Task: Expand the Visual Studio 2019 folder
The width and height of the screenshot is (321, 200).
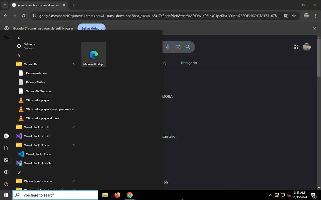Action: tap(74, 127)
